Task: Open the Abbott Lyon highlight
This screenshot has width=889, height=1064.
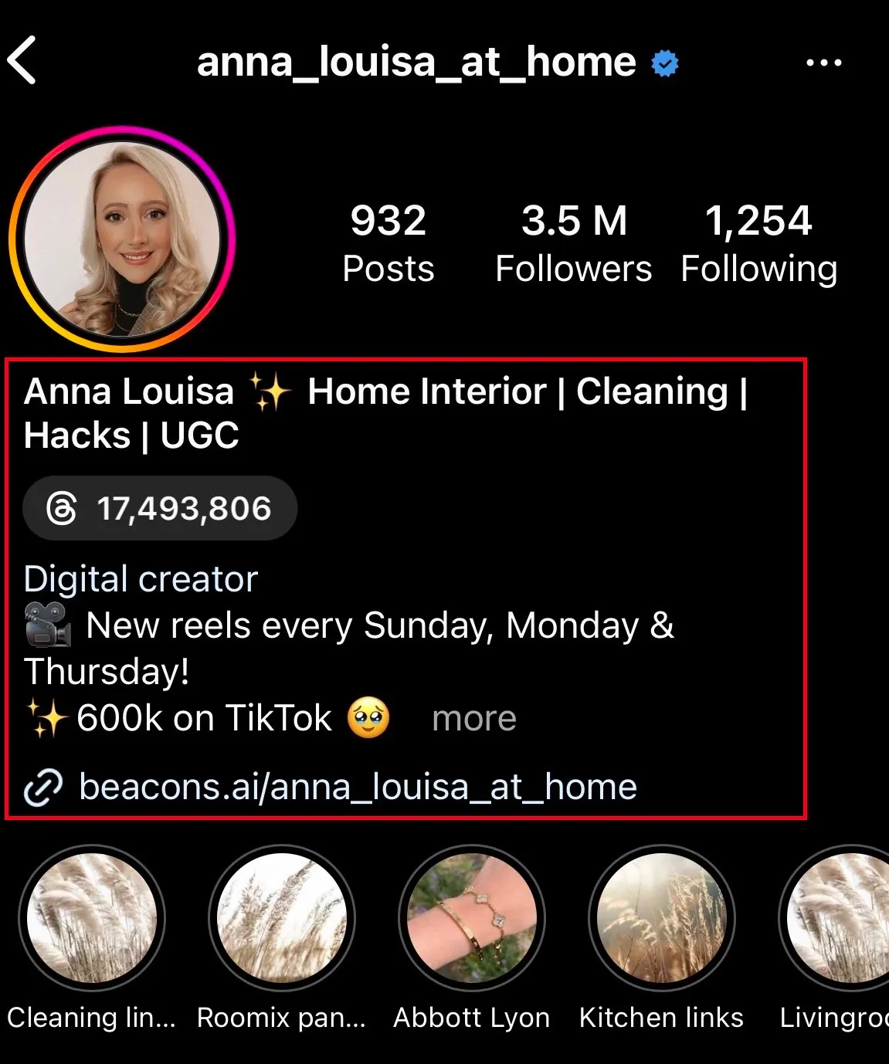Action: pyautogui.click(x=472, y=918)
